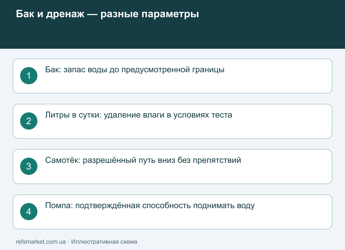The width and height of the screenshot is (345, 250).
Task: Click the refsmarket.com.ua footer text
Action: tap(41, 242)
